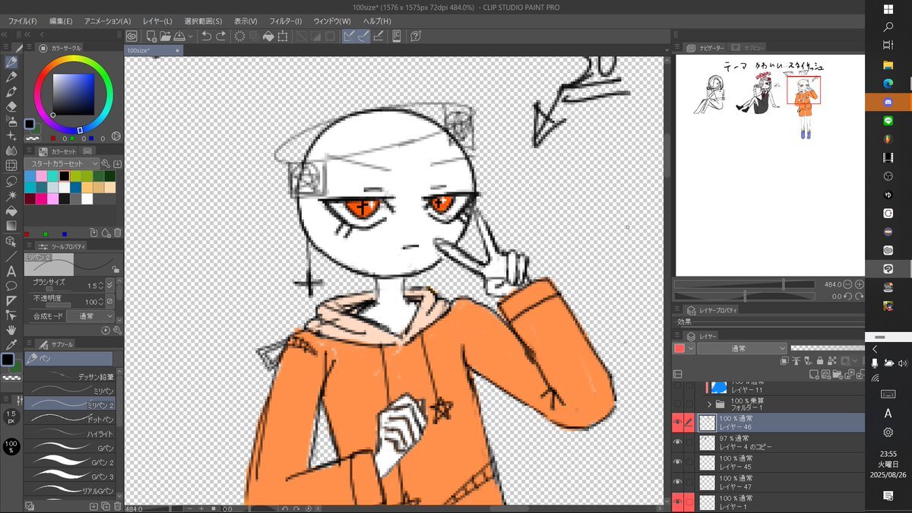Open the フィルター(I) menu

(285, 21)
